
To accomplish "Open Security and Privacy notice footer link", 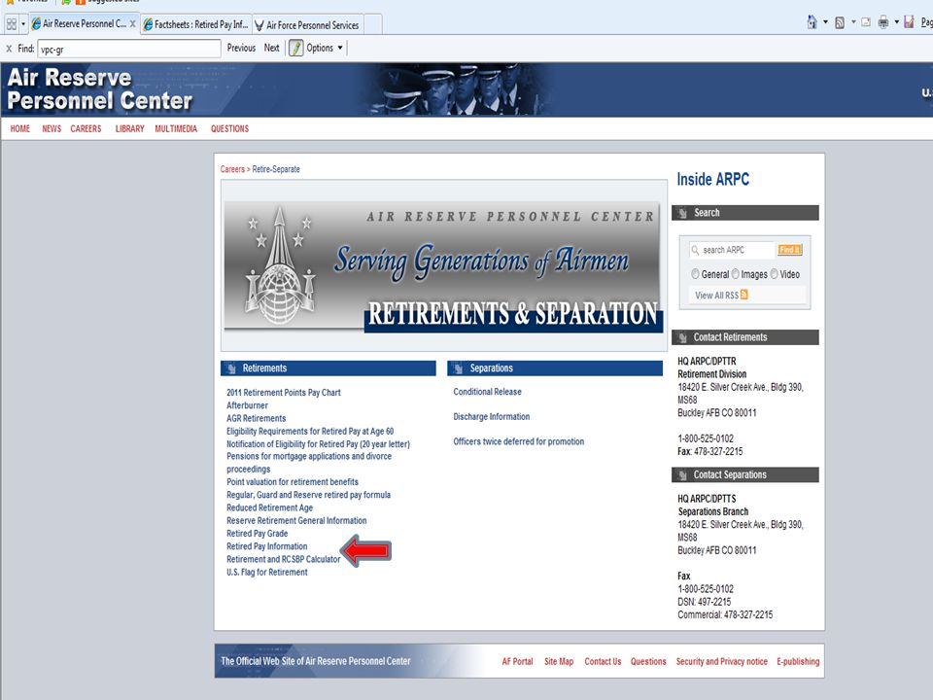I will click(x=722, y=662).
